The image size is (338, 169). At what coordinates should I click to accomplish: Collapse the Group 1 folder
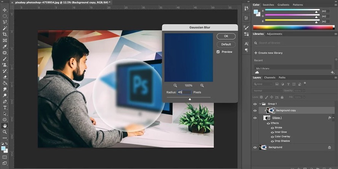click(260, 104)
